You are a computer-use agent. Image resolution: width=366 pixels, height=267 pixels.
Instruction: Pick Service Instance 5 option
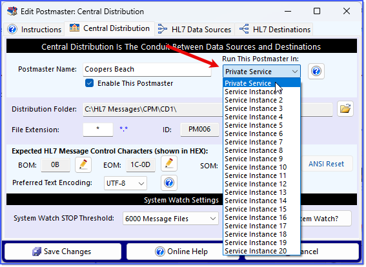tap(261, 125)
